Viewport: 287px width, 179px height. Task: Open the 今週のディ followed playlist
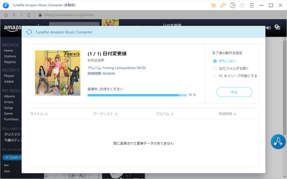[x=13, y=140]
